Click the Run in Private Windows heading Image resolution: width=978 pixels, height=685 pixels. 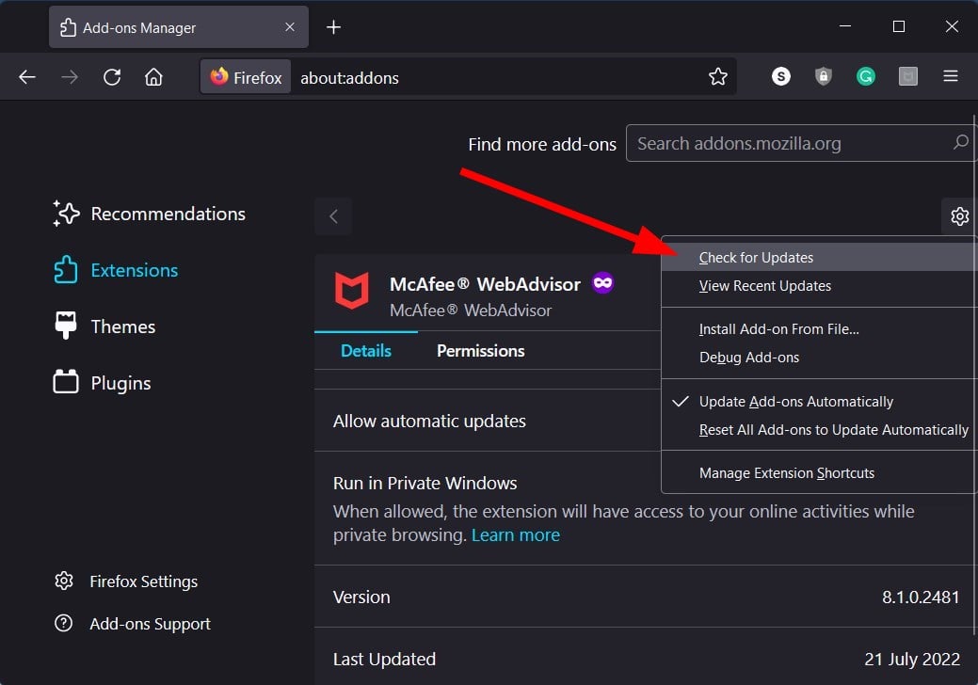pos(425,483)
